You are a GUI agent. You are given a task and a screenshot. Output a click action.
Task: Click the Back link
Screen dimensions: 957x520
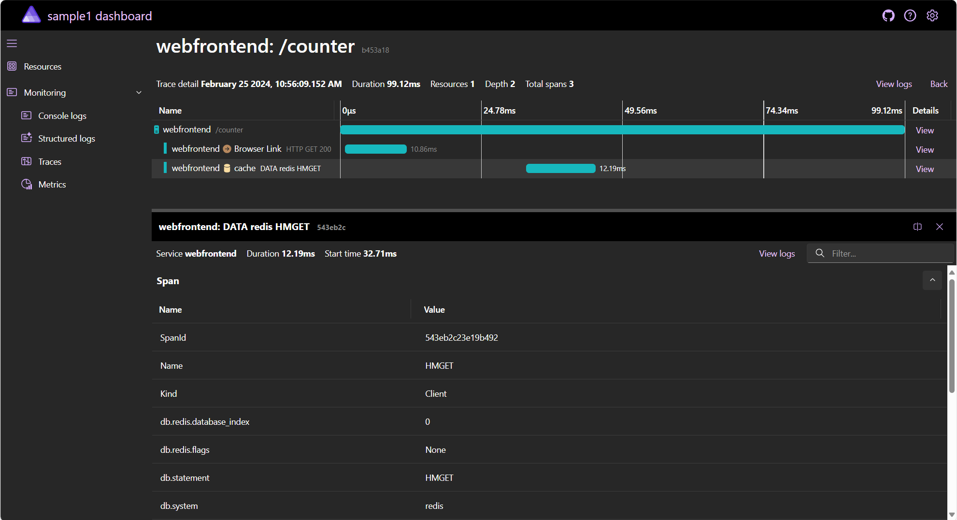pyautogui.click(x=939, y=84)
